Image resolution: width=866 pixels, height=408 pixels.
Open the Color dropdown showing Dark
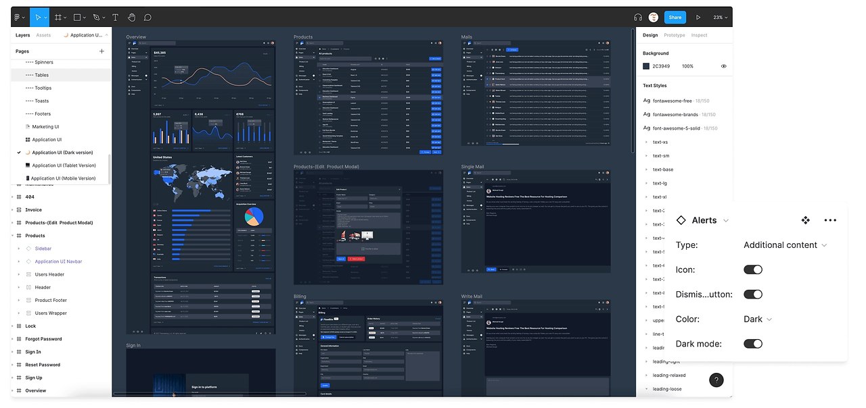(758, 319)
